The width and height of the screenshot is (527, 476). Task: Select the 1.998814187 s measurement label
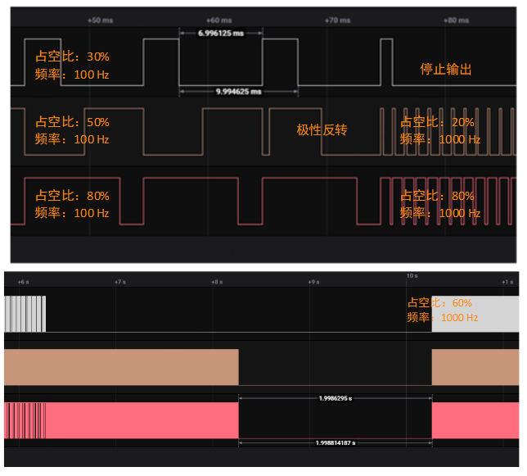pos(336,442)
